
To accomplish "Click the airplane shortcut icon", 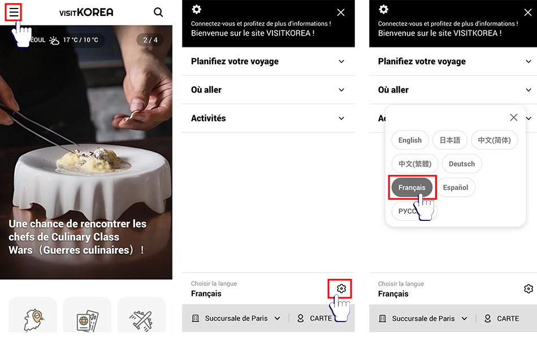I will click(141, 320).
